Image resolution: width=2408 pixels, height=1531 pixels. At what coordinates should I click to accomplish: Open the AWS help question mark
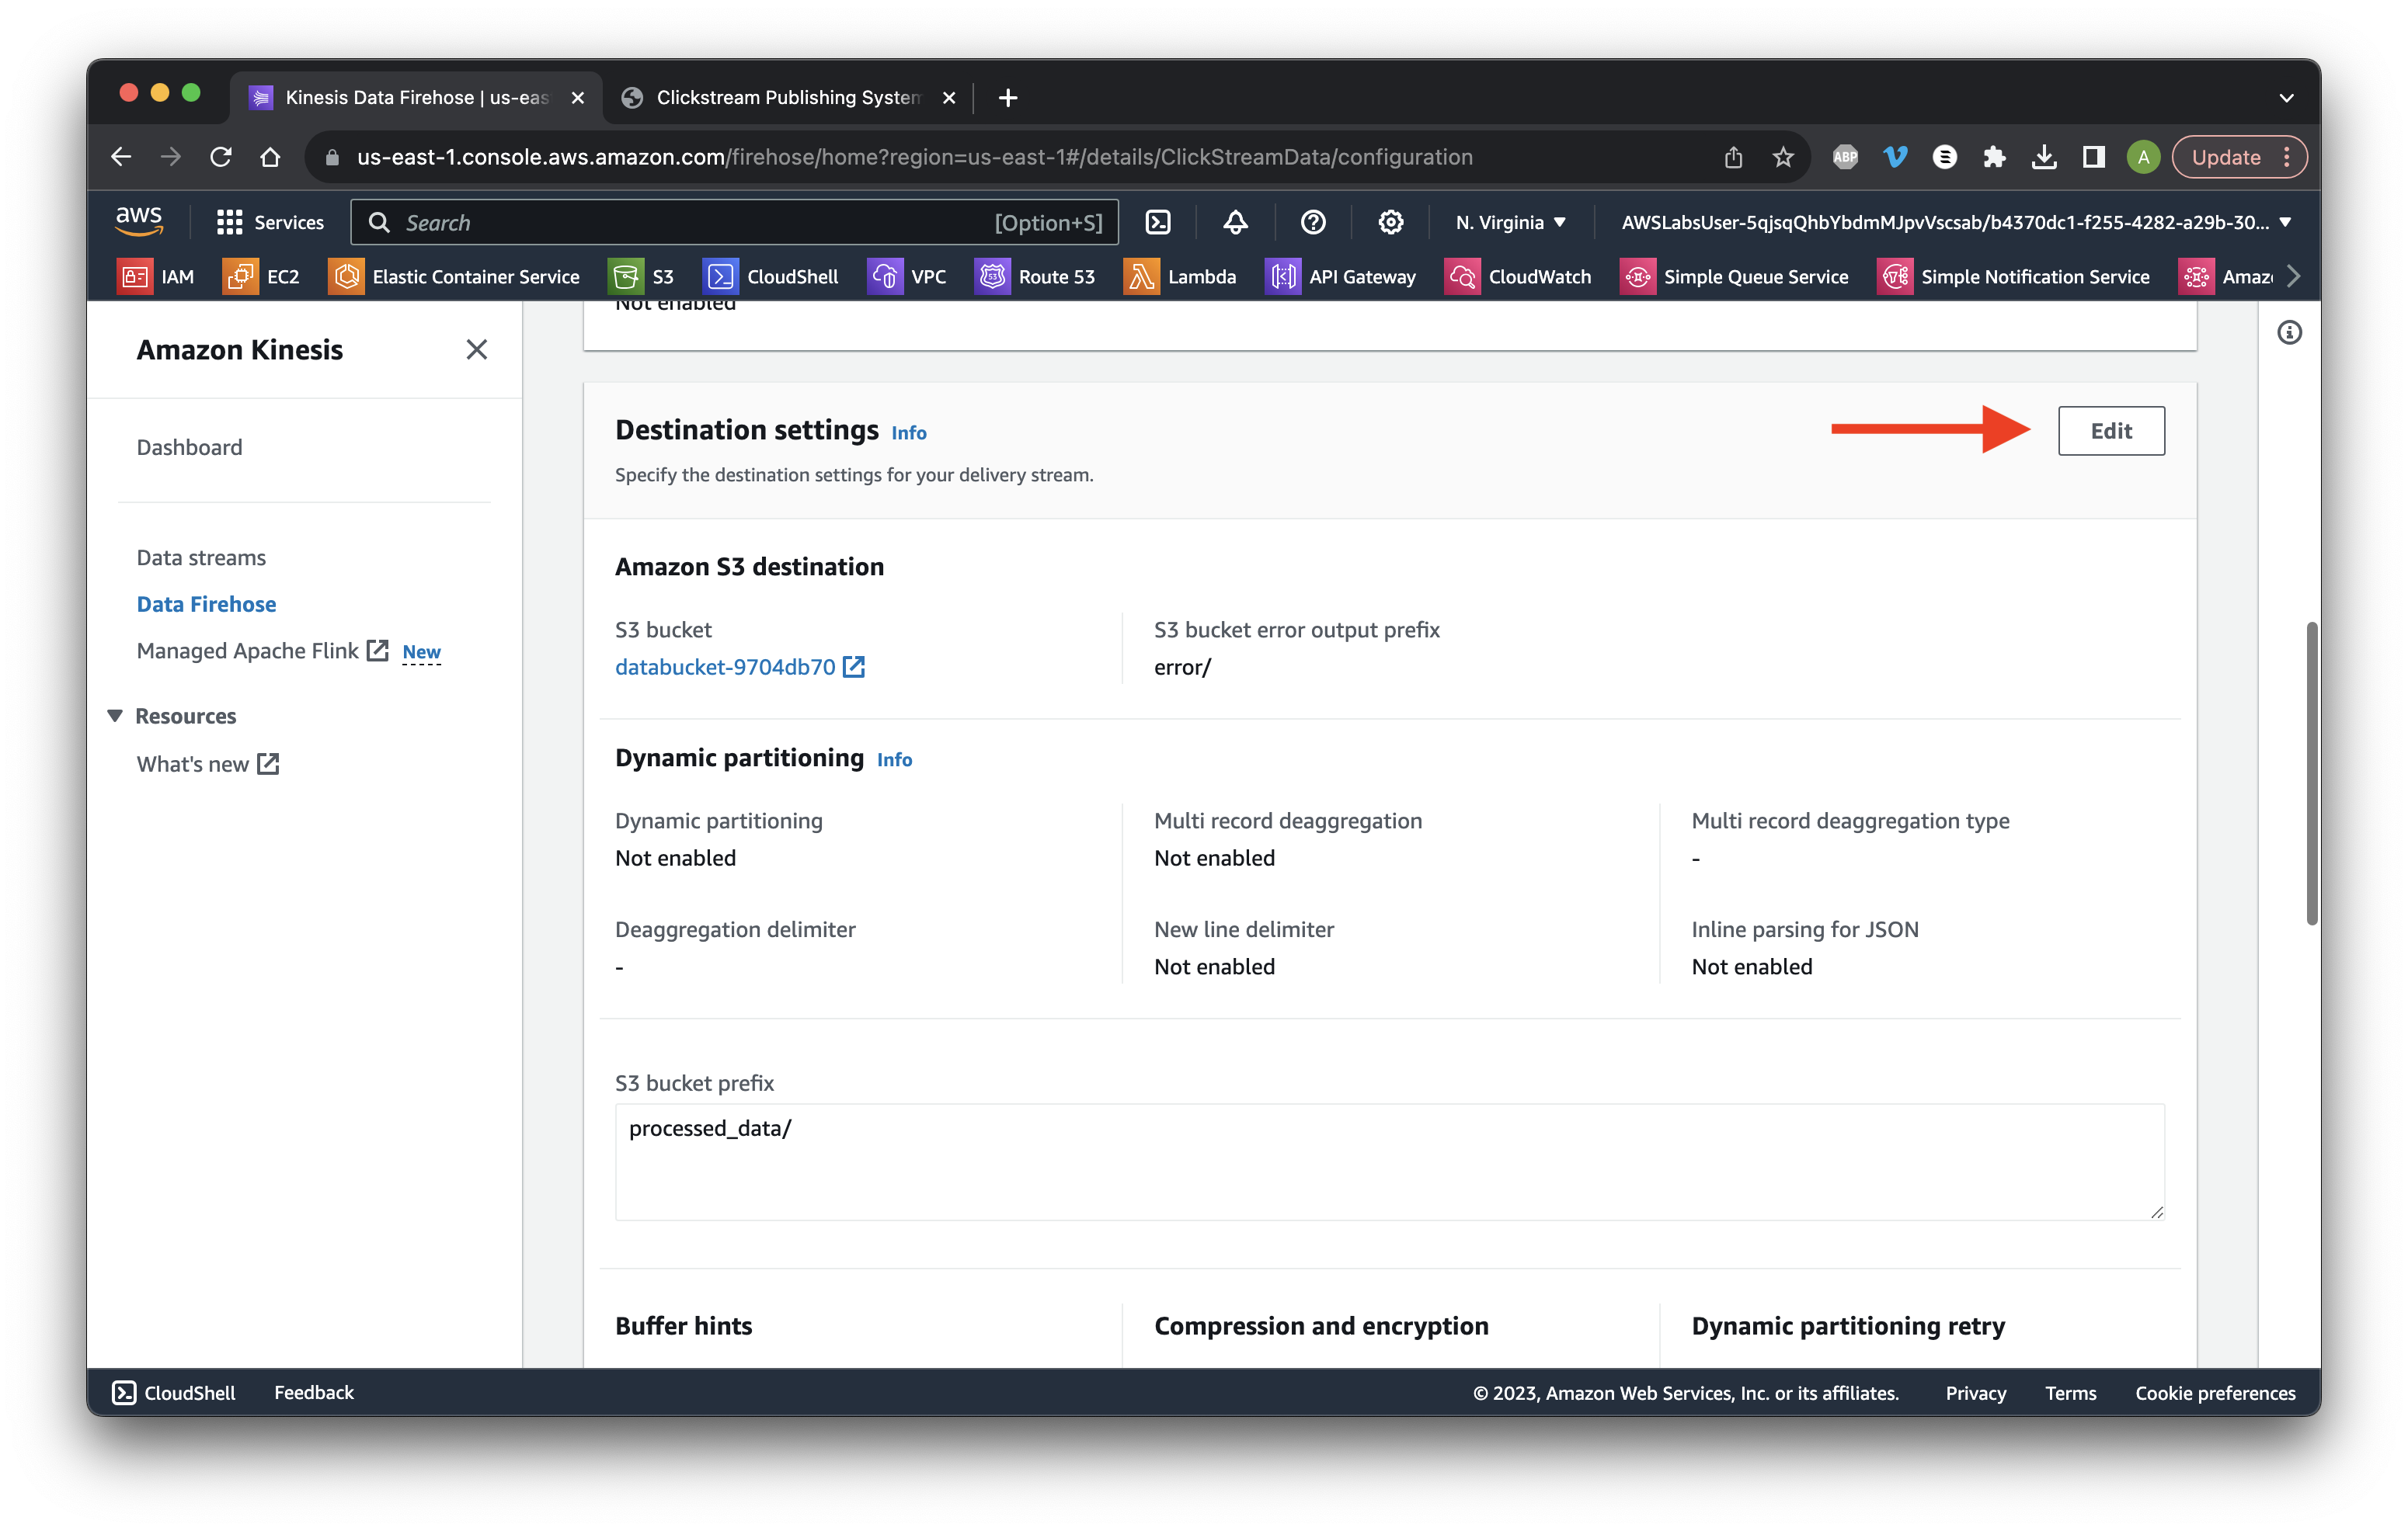coord(1313,222)
